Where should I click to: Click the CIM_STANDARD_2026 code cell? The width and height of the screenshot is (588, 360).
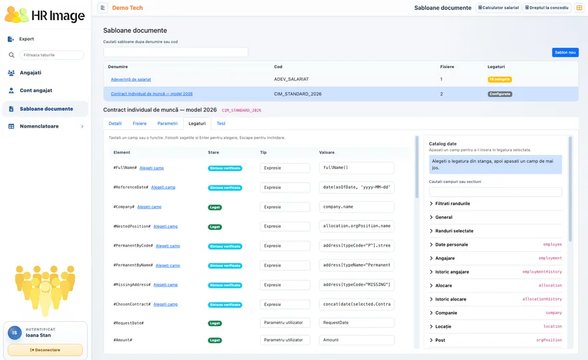298,94
